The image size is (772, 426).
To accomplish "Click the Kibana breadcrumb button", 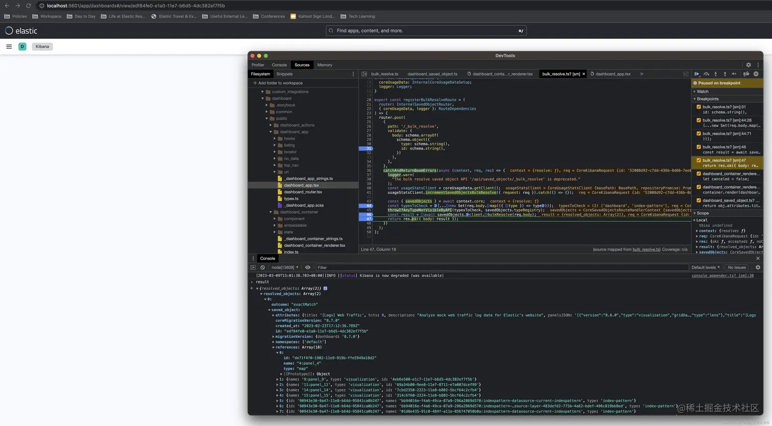I will 42,46.
